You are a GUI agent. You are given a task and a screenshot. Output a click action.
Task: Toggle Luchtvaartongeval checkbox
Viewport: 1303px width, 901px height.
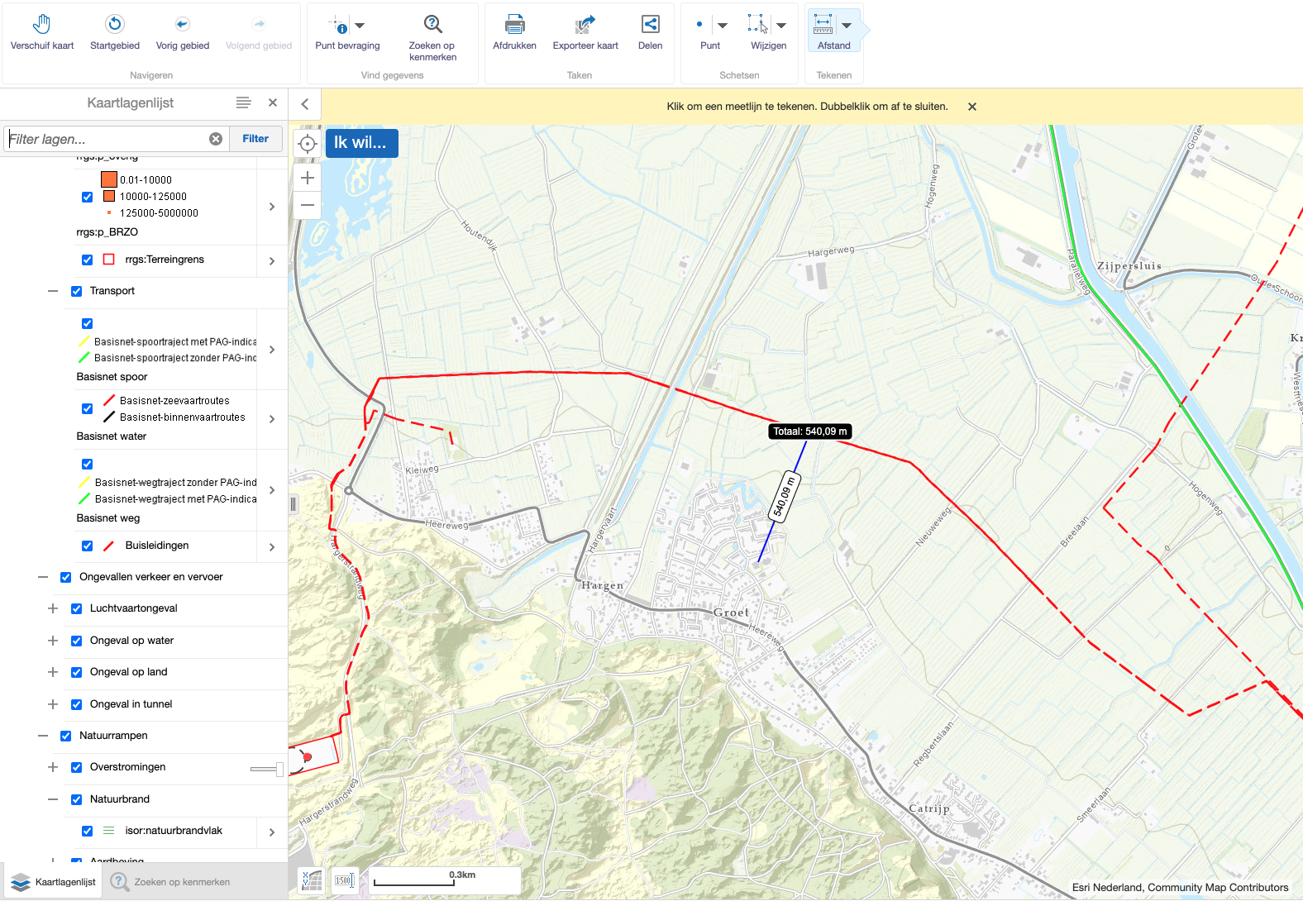pyautogui.click(x=76, y=608)
